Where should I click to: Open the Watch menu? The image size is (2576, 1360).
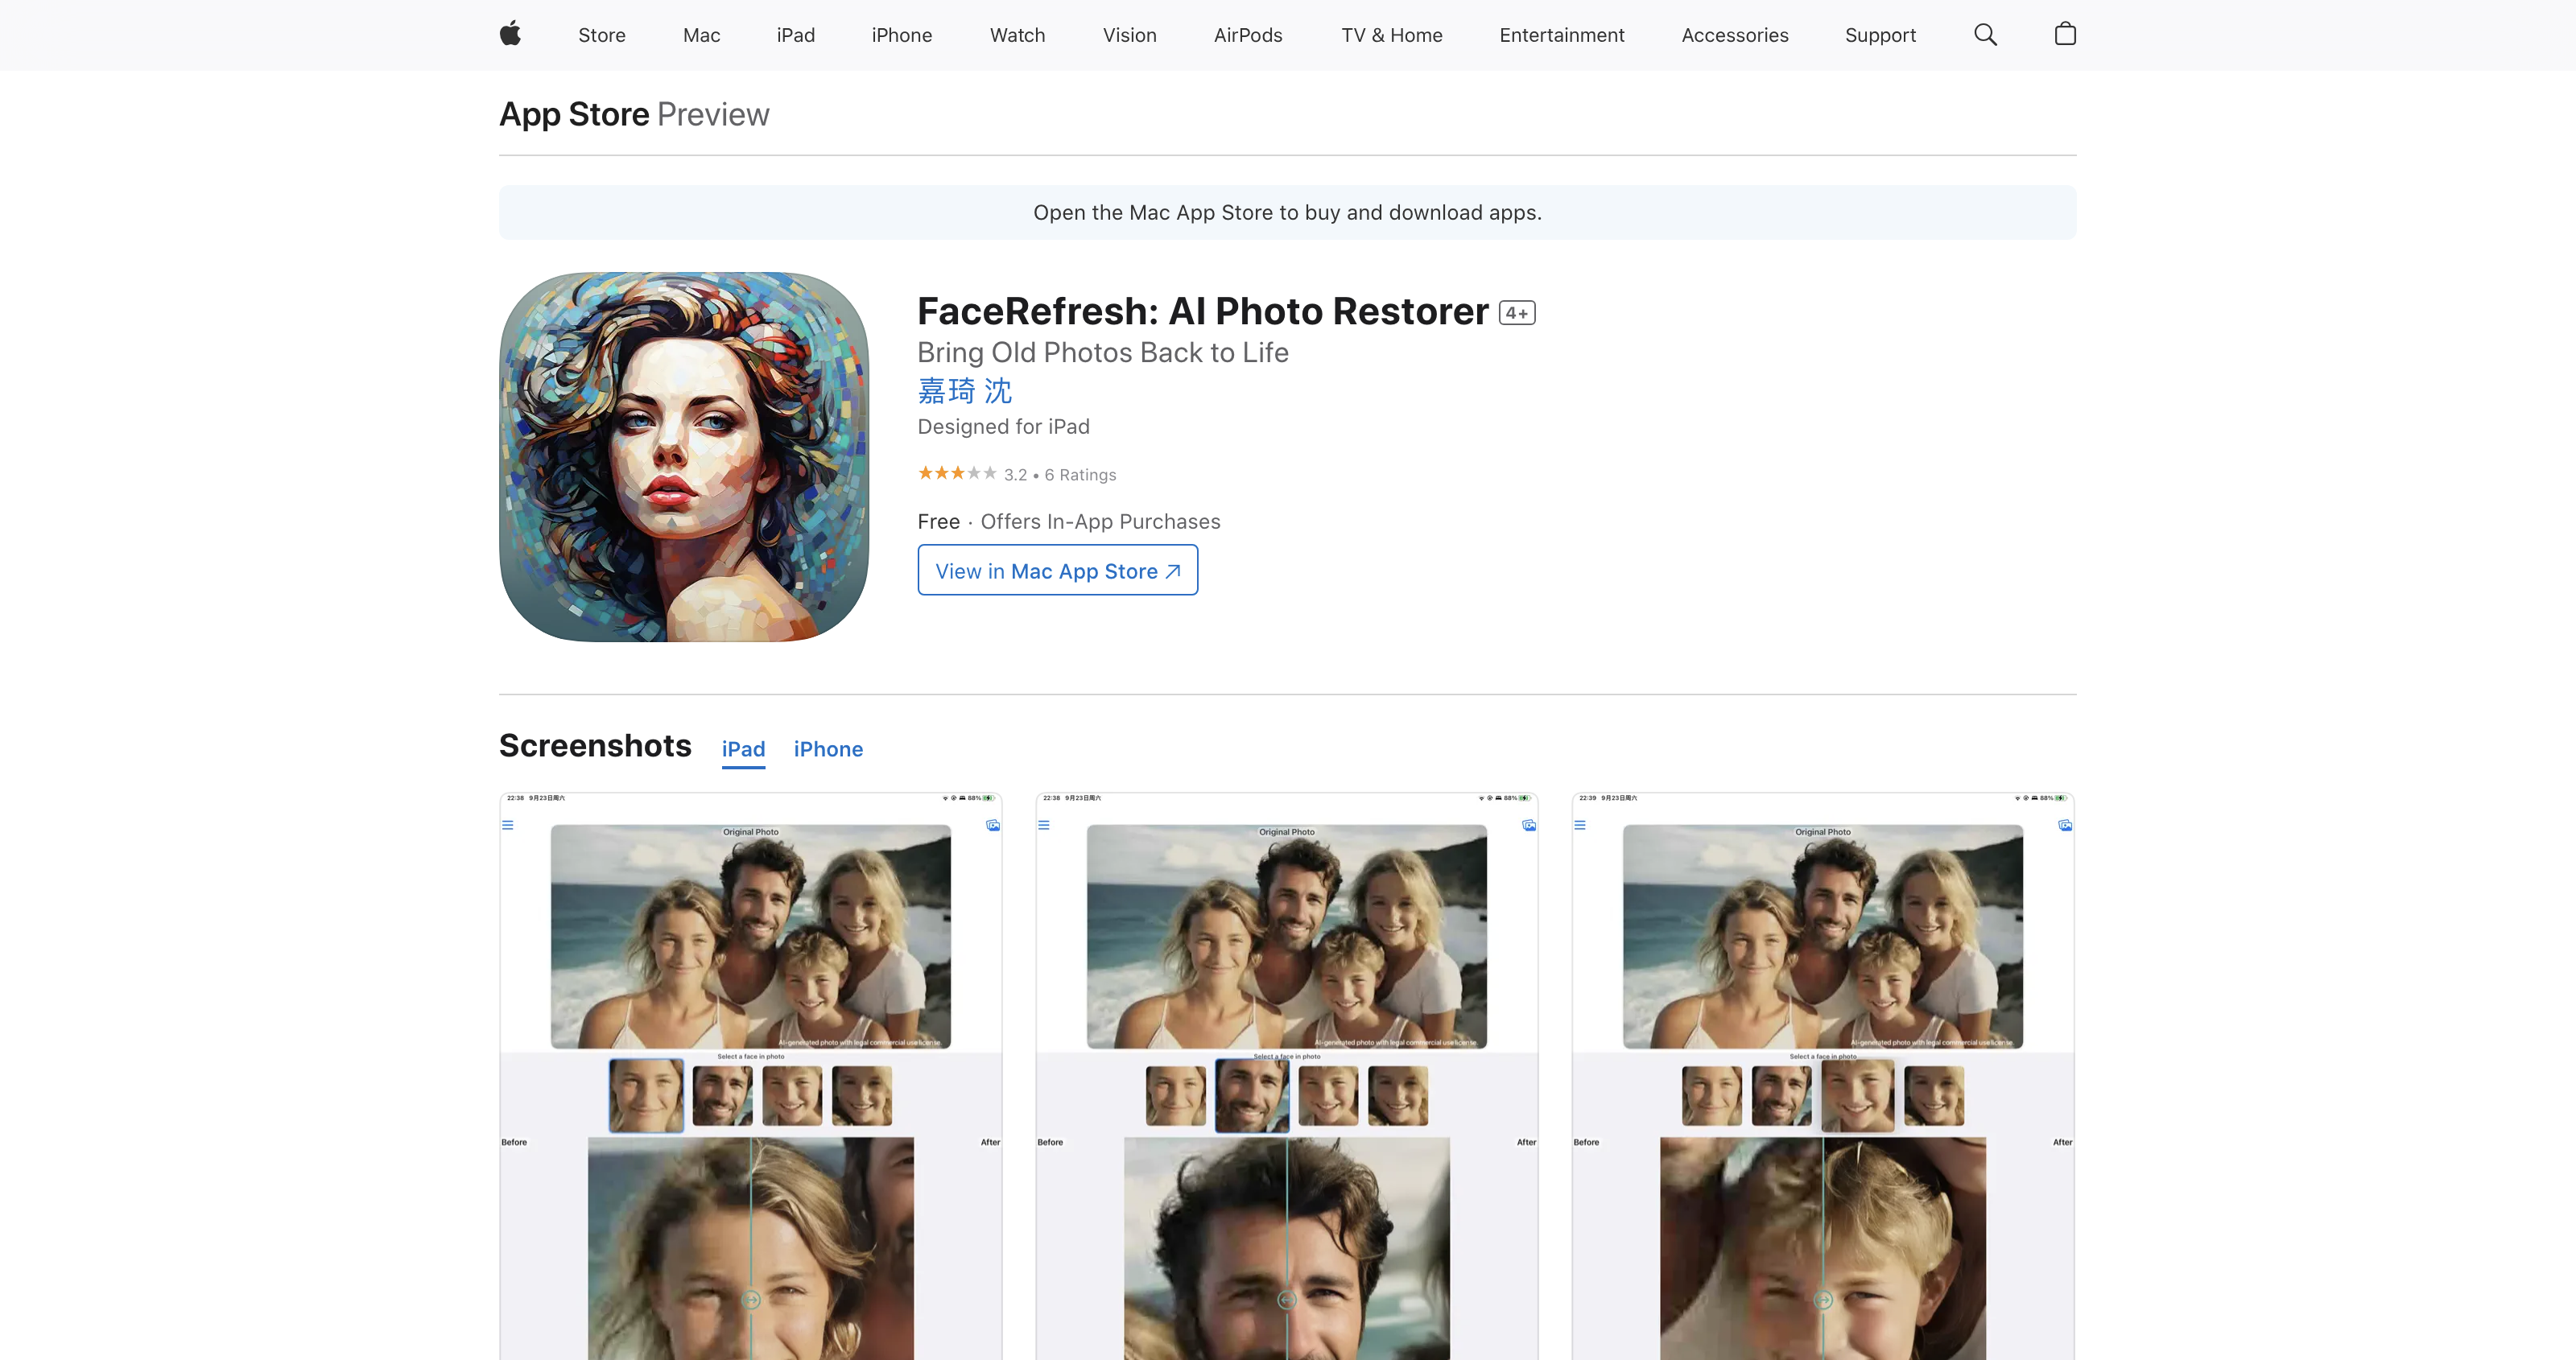[x=1017, y=35]
